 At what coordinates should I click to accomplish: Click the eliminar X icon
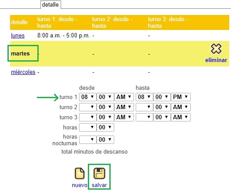[216, 49]
